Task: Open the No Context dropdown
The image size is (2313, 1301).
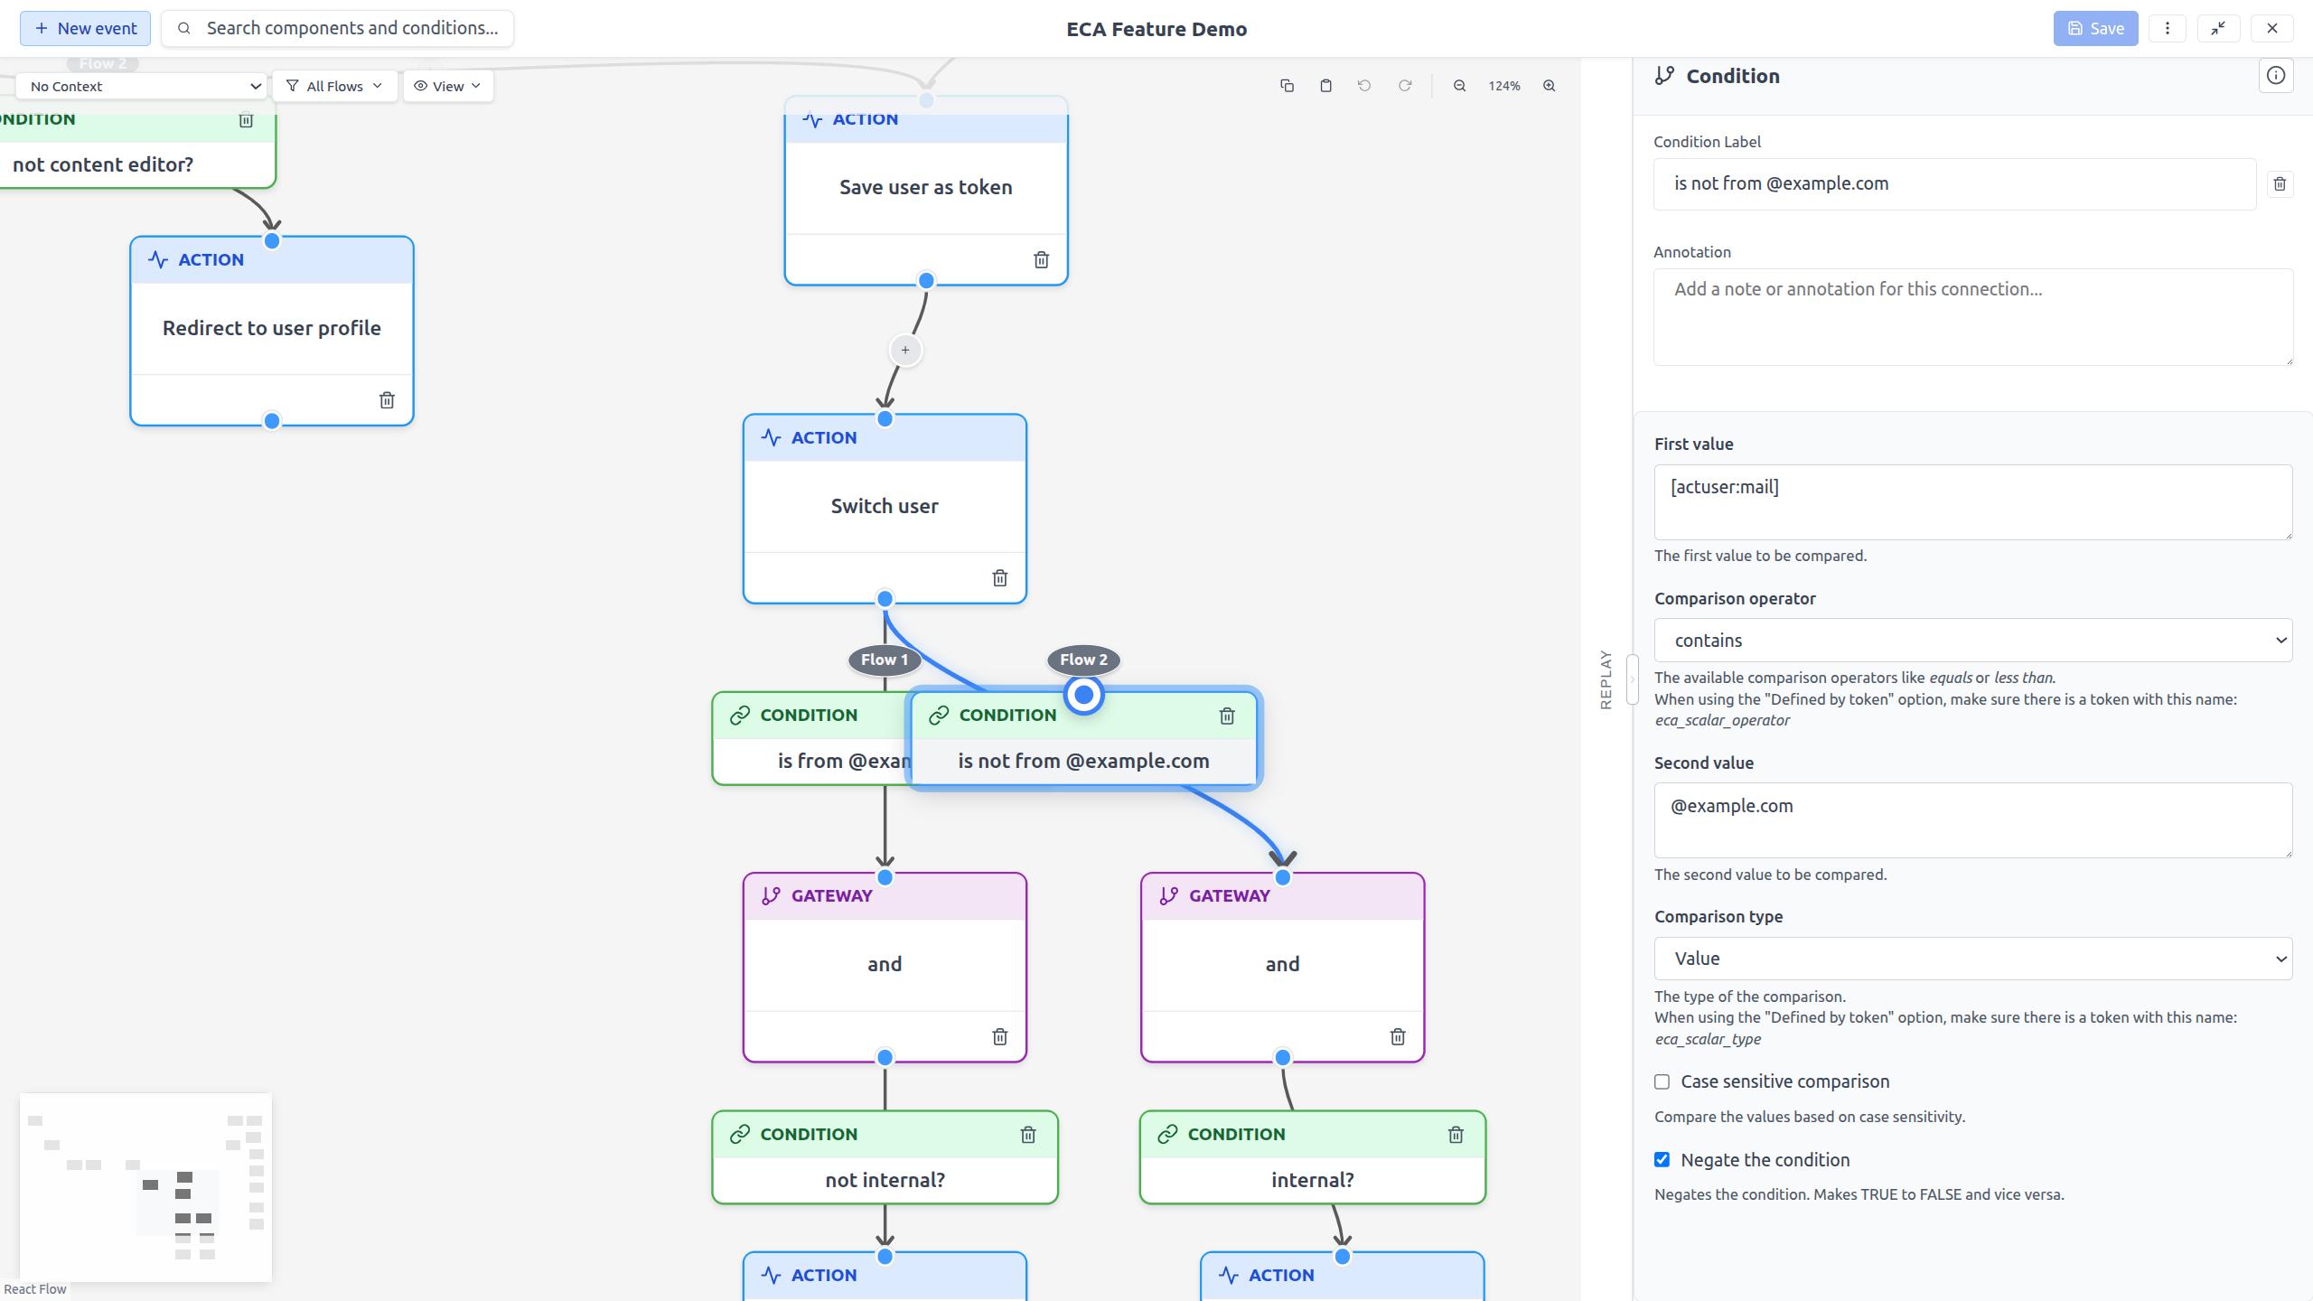Action: pos(143,86)
